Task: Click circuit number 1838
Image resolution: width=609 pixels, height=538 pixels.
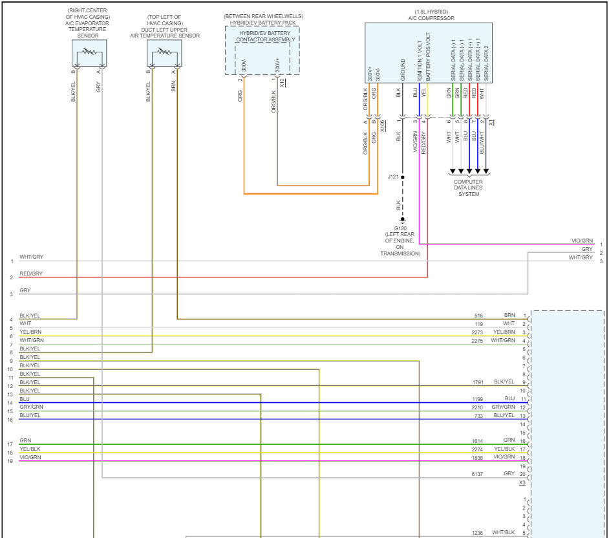Action: pos(477,458)
